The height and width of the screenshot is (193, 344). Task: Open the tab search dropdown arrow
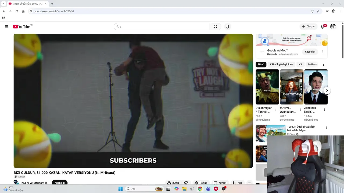(3, 3)
